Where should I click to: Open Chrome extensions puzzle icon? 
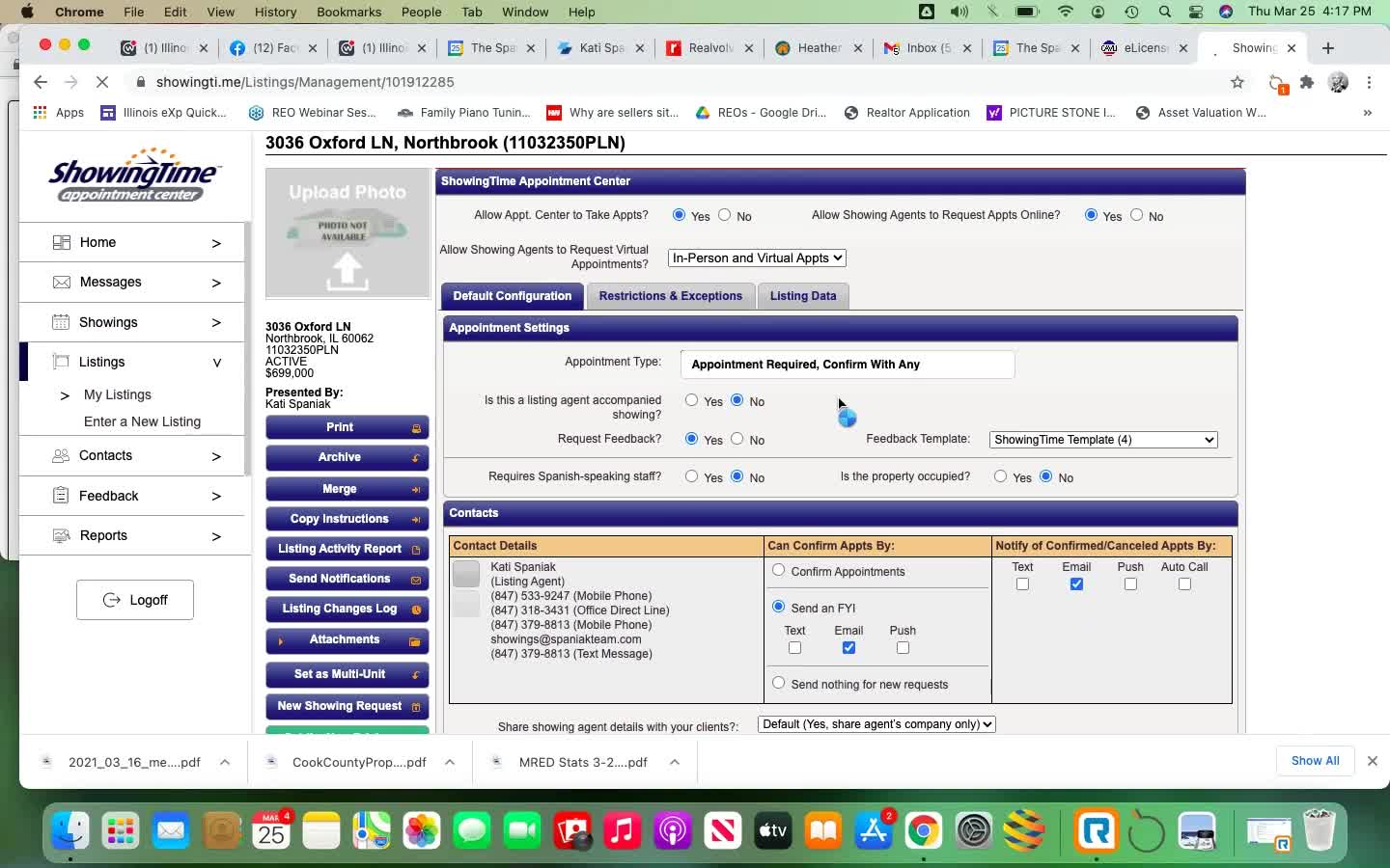(1307, 82)
